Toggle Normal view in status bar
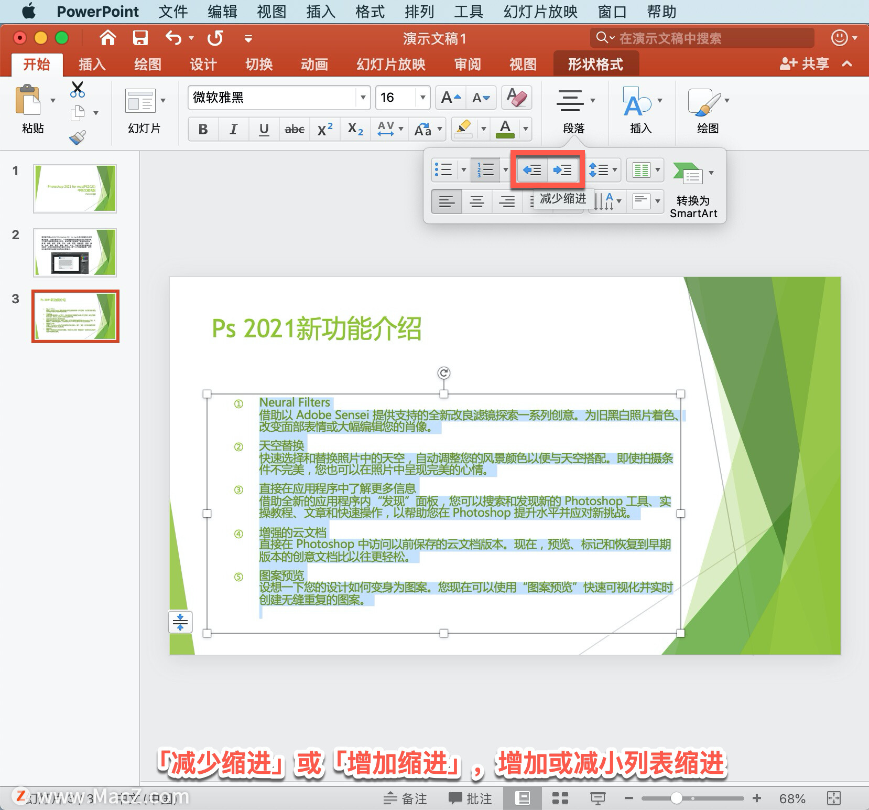869x810 pixels. coord(523,798)
